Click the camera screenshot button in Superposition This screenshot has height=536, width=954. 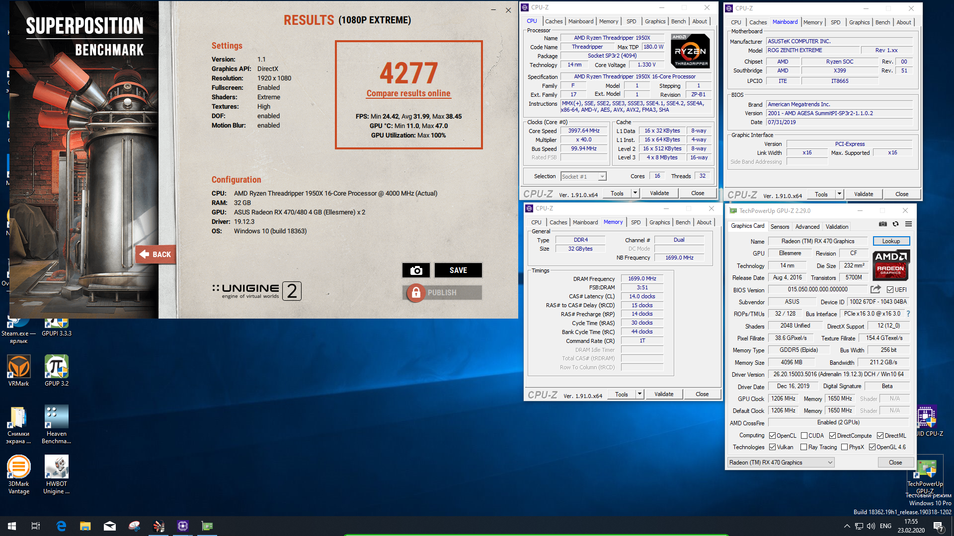(416, 270)
